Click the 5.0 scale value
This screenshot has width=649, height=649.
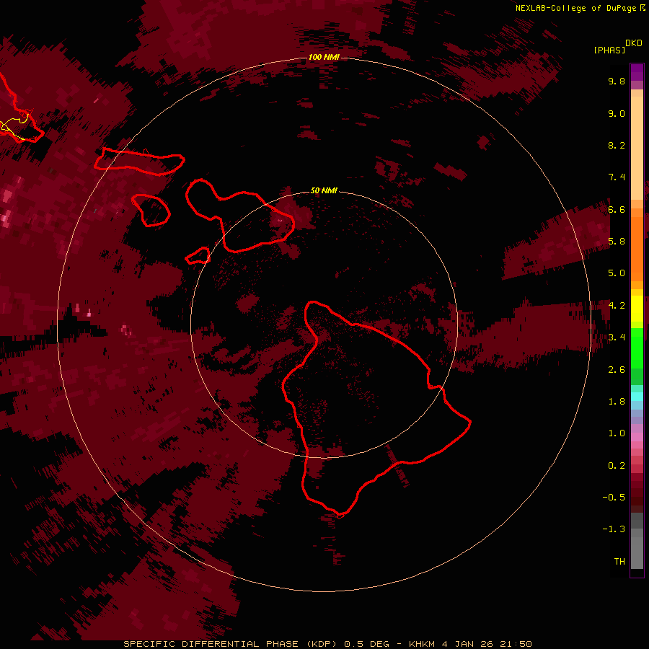point(617,273)
